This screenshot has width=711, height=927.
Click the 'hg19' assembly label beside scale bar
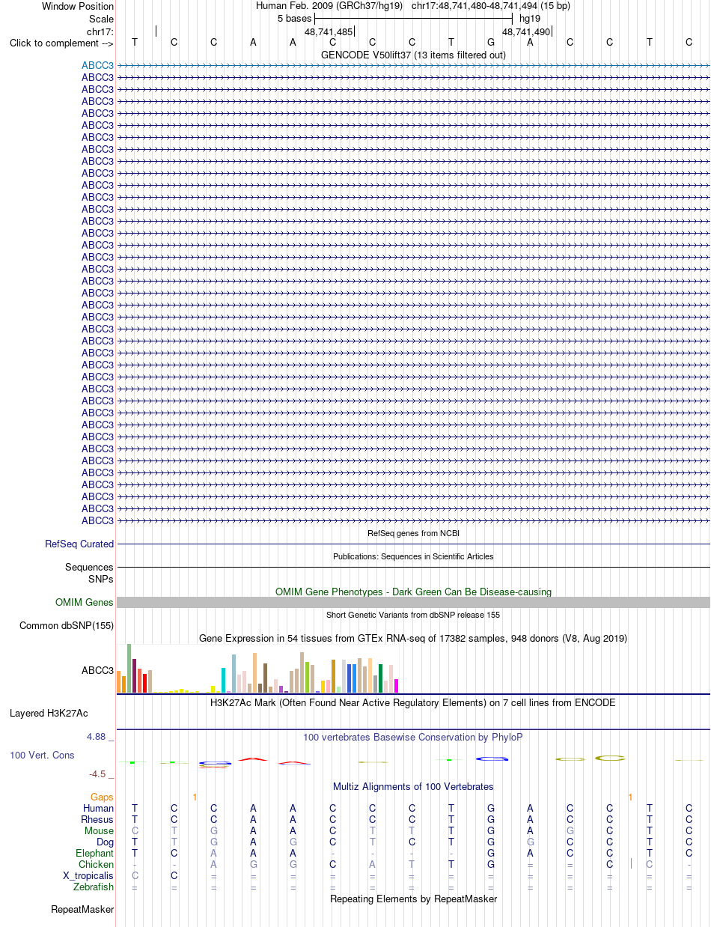tap(530, 18)
